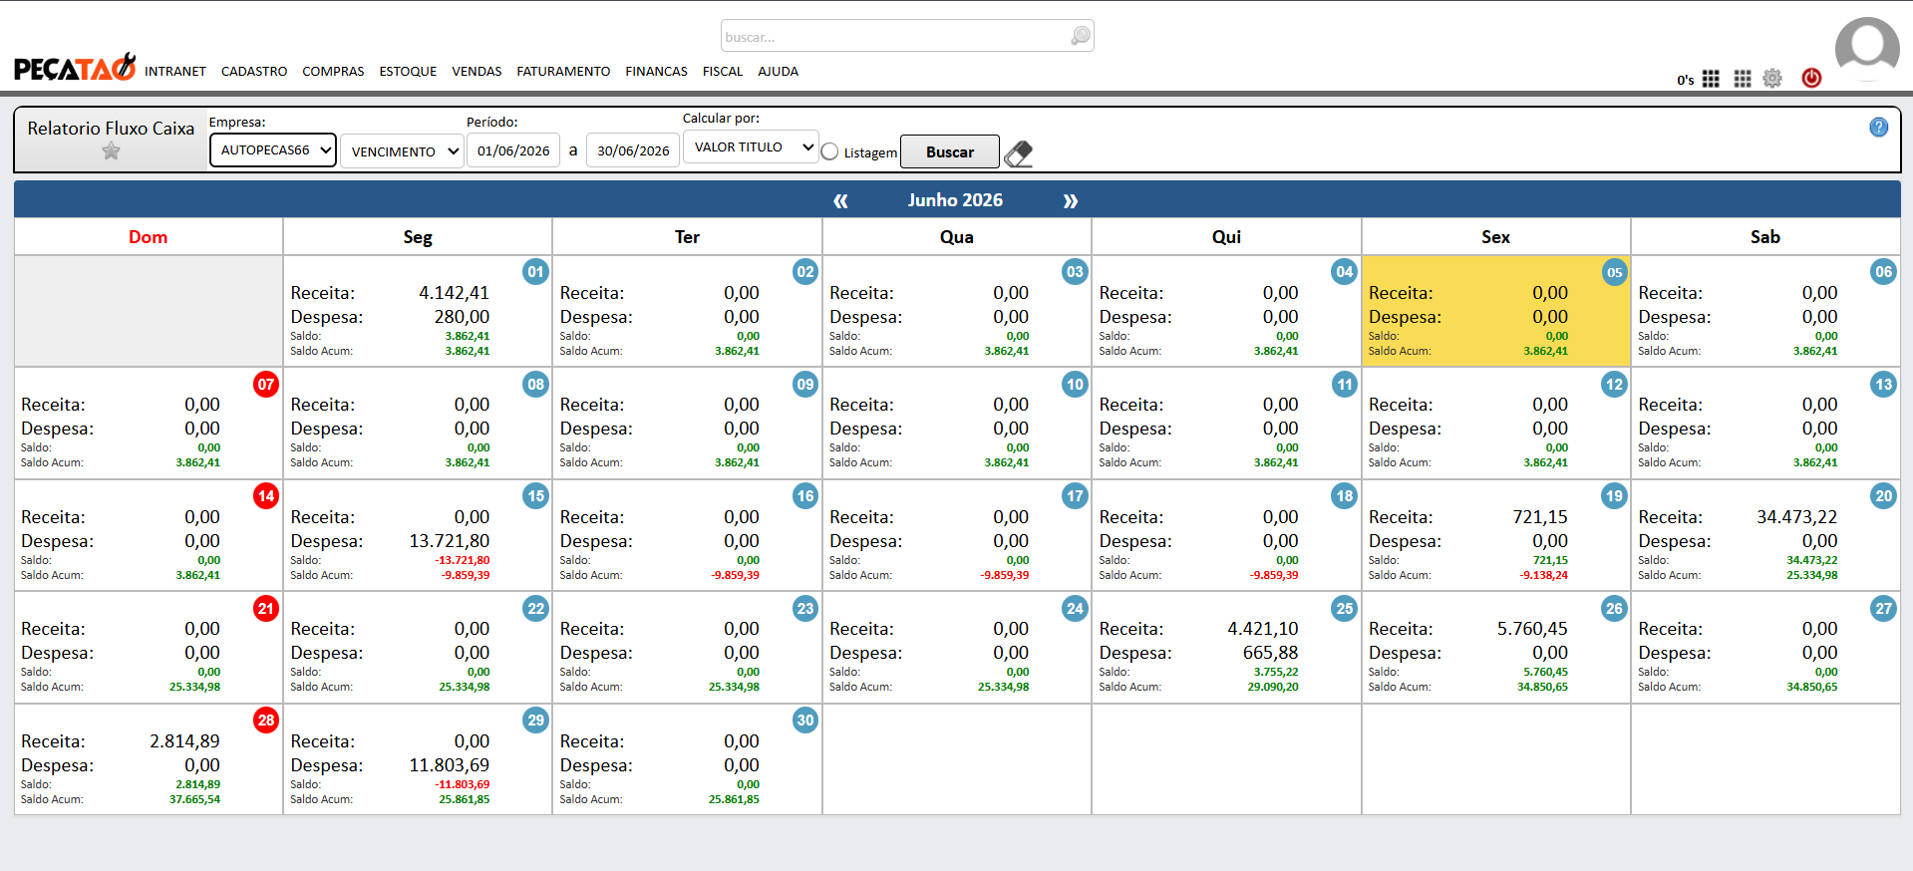
Task: Open the VALOR TITULO dropdown
Action: [751, 147]
